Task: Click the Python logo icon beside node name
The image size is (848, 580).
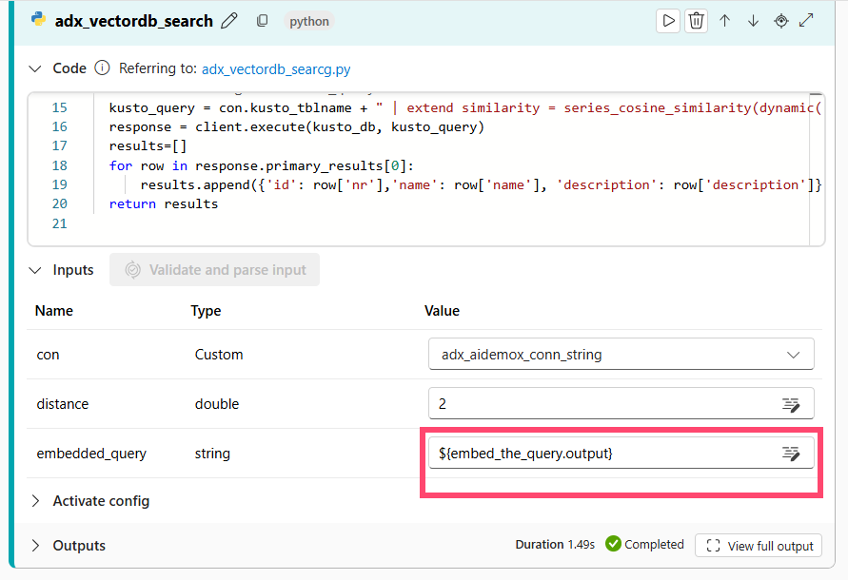Action: tap(38, 20)
